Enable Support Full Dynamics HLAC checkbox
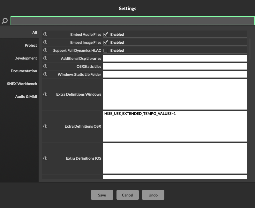This screenshot has width=255, height=208. click(105, 51)
